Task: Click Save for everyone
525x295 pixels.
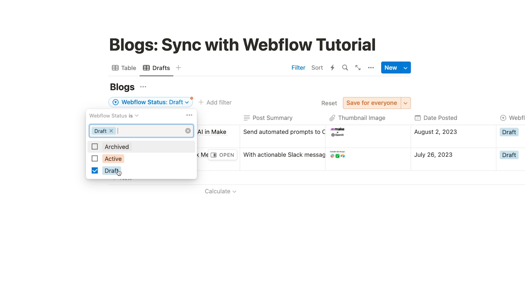Action: click(x=372, y=103)
